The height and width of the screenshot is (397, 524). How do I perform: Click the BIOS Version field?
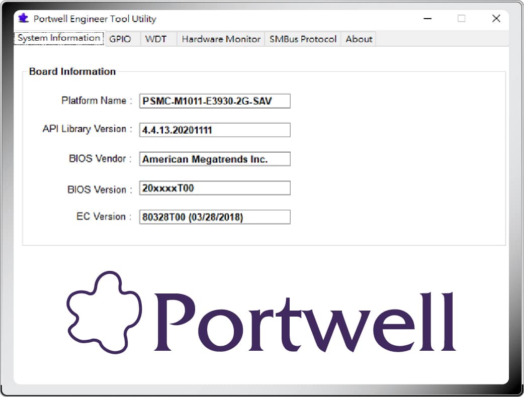pos(215,187)
